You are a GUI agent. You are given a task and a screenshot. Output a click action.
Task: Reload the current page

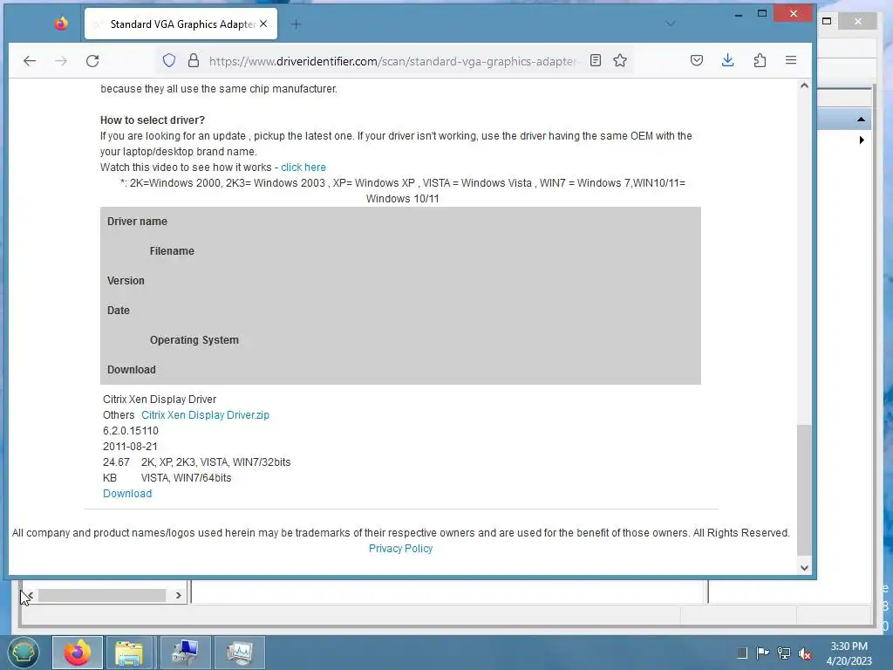pyautogui.click(x=92, y=60)
